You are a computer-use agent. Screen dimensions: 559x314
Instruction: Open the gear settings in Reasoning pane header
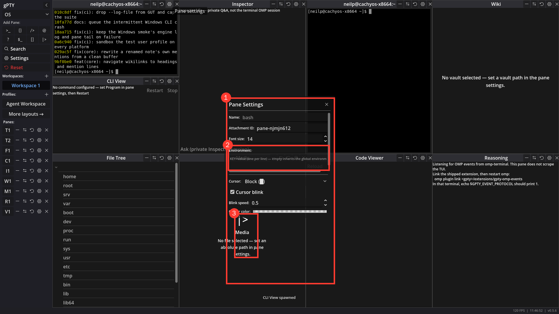549,158
